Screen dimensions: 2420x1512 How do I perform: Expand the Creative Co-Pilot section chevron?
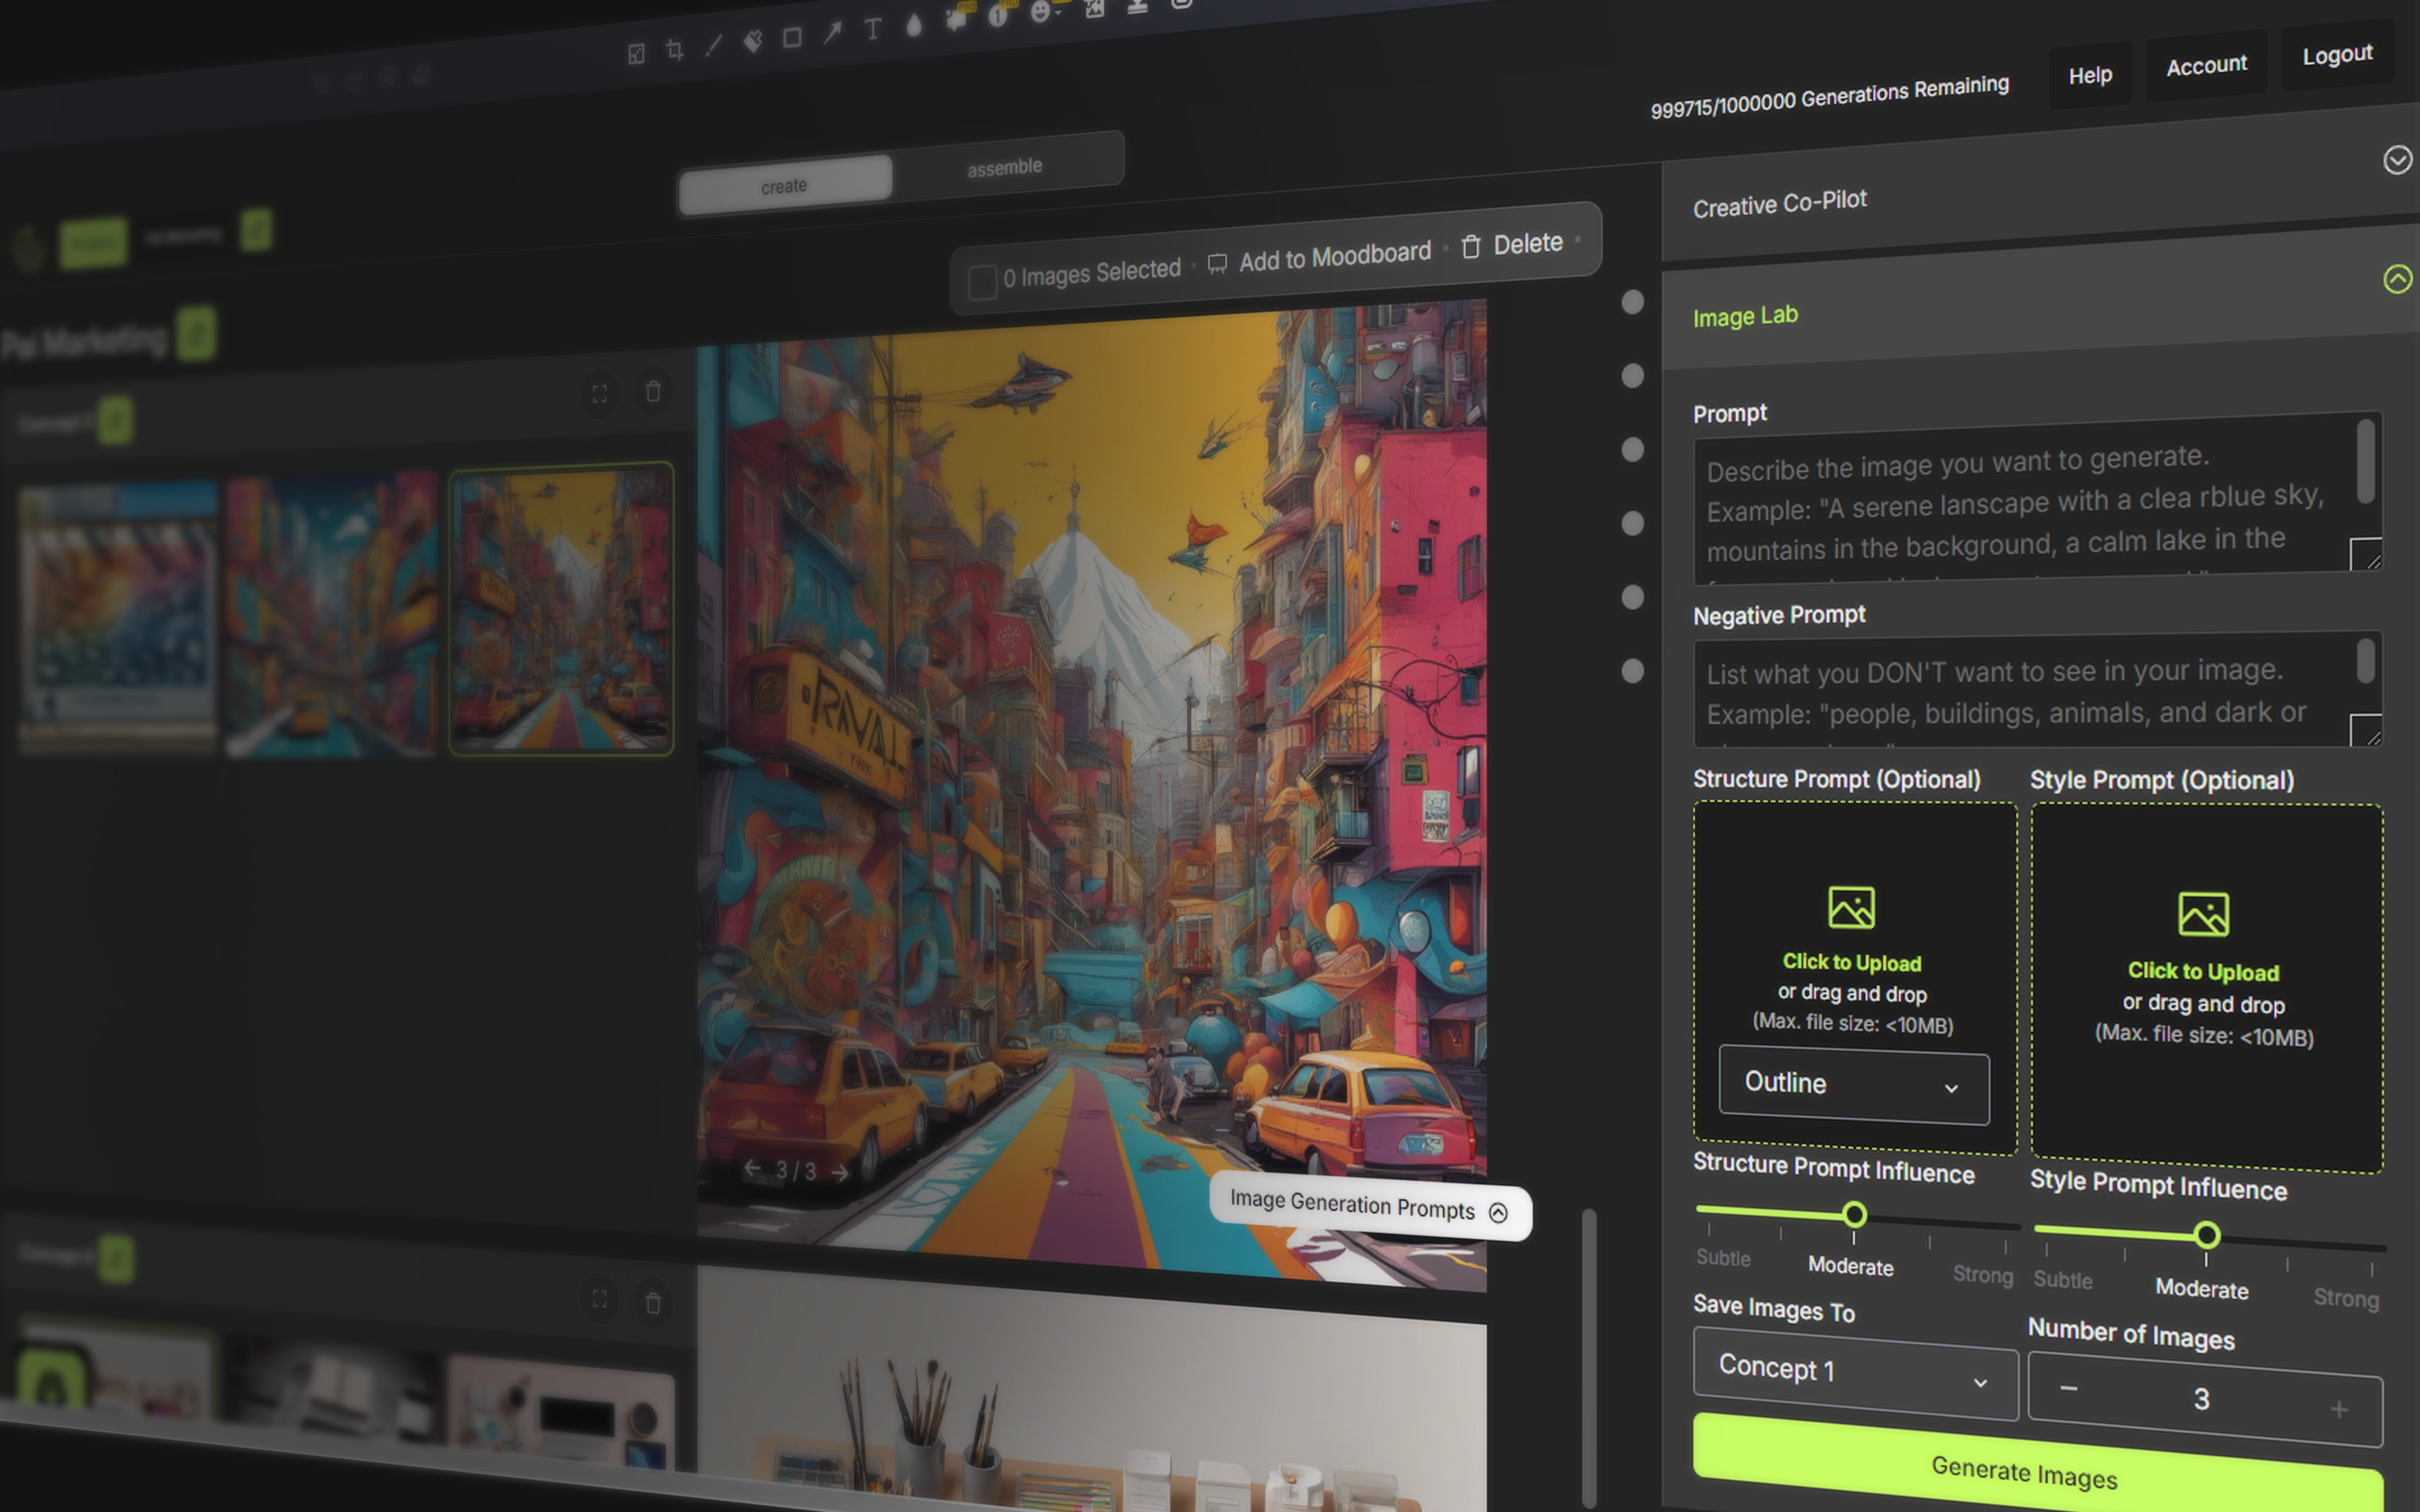[2397, 160]
